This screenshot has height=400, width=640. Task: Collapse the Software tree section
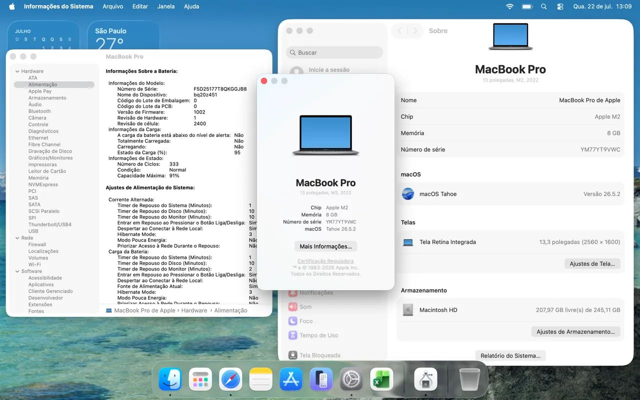(x=17, y=271)
